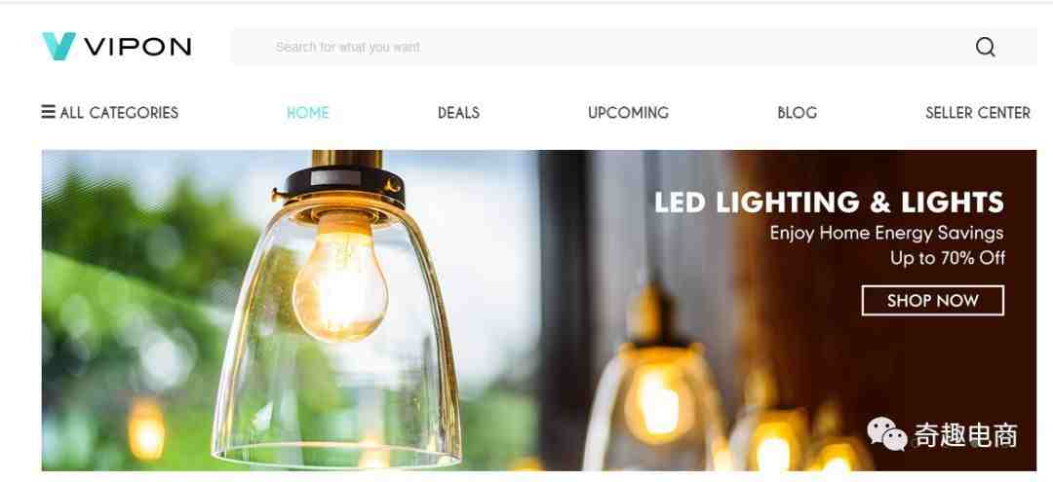Image resolution: width=1053 pixels, height=482 pixels.
Task: Click the WeChat bubble icon watermark
Action: pyautogui.click(x=886, y=433)
